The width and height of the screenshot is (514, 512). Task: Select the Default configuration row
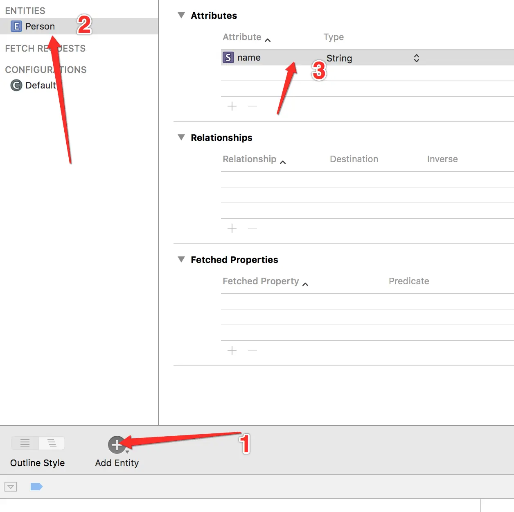pyautogui.click(x=79, y=85)
